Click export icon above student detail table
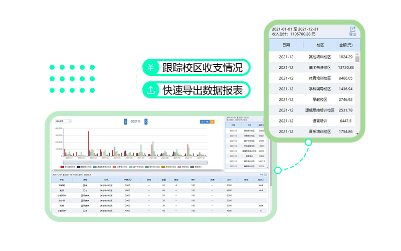 pos(265,174)
